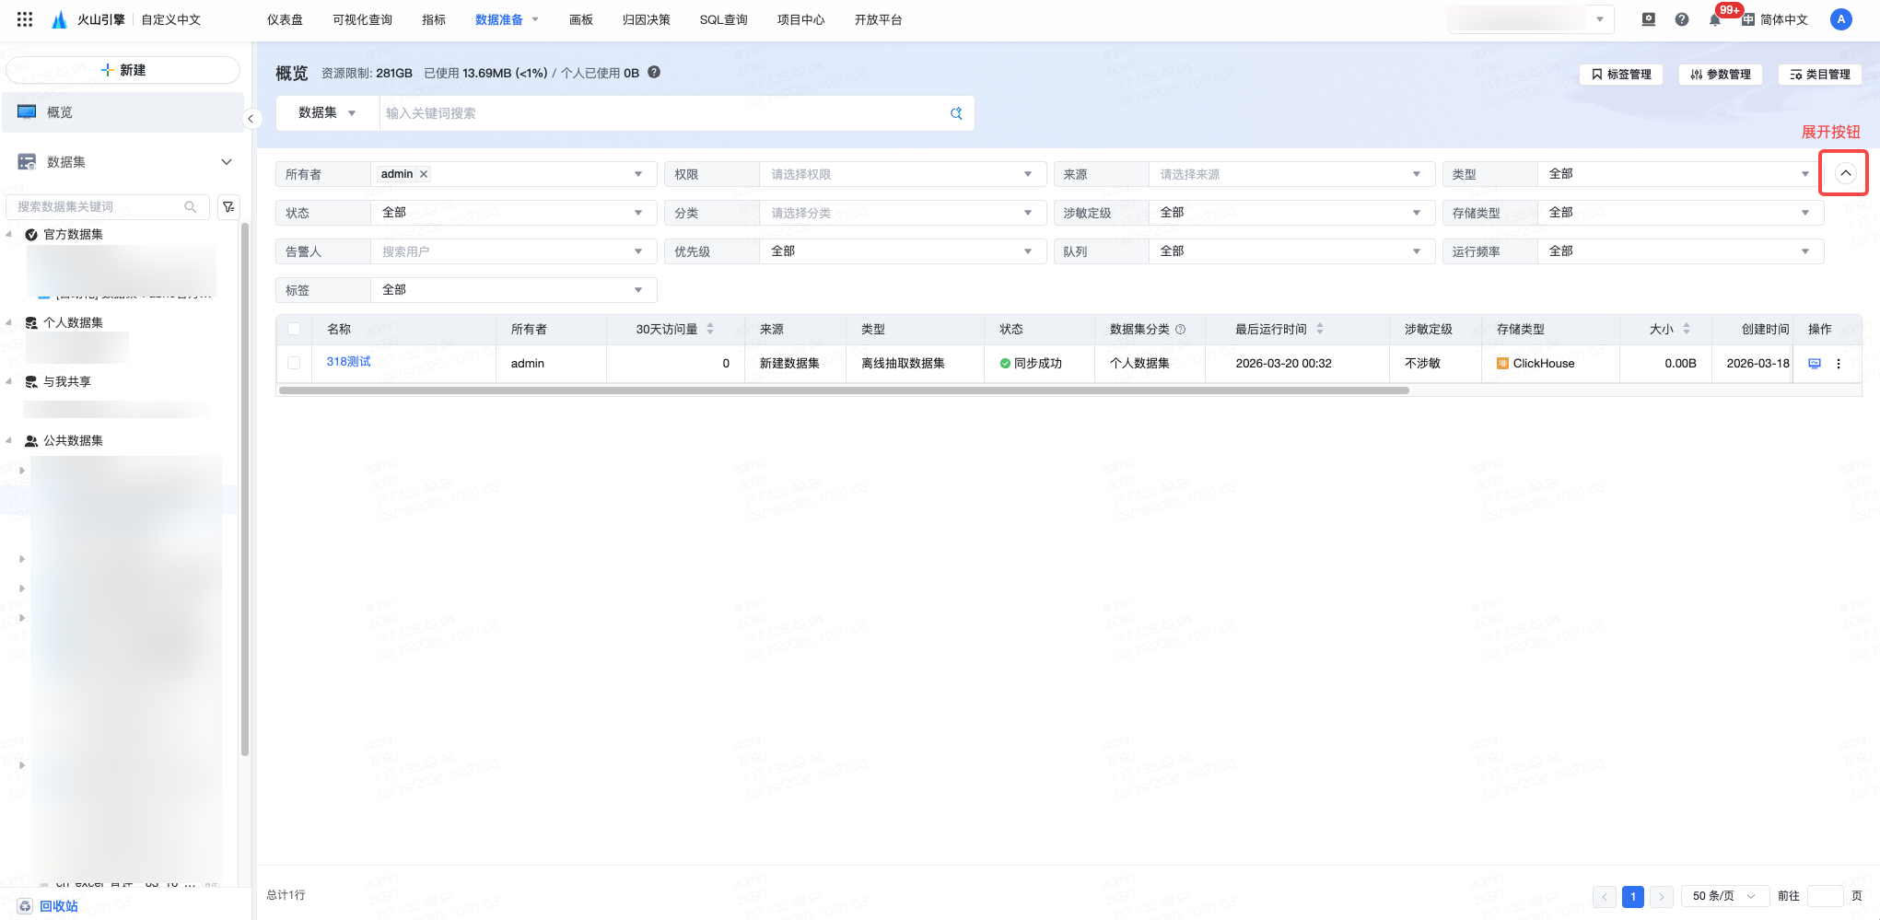1880x920 pixels.
Task: Open the SQL查询 menu
Action: click(x=723, y=19)
